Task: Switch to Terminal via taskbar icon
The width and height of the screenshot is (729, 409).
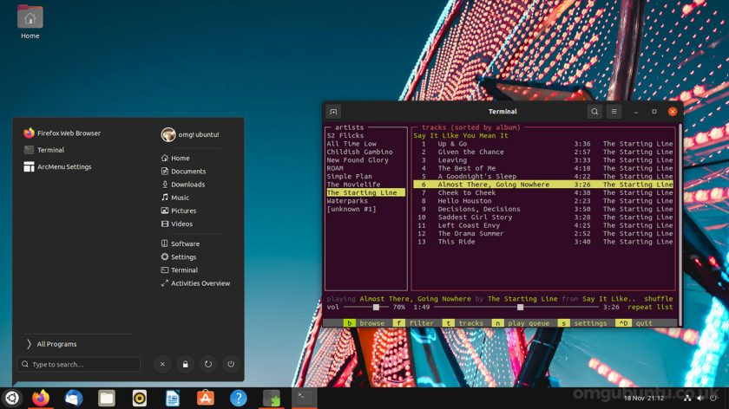Action: pyautogui.click(x=304, y=398)
